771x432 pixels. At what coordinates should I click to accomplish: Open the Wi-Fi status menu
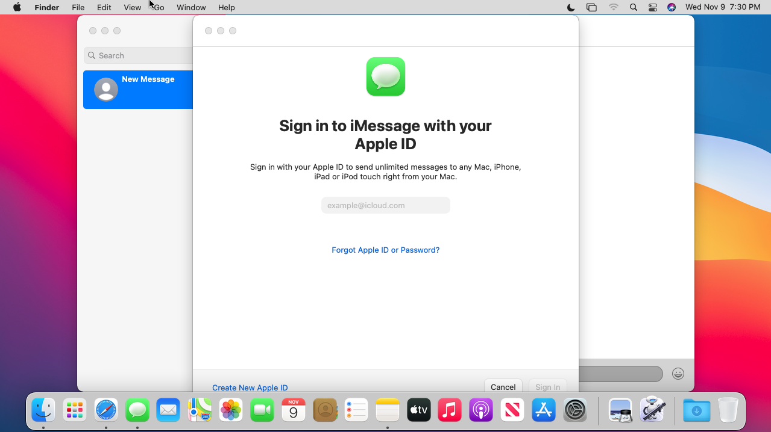point(614,7)
